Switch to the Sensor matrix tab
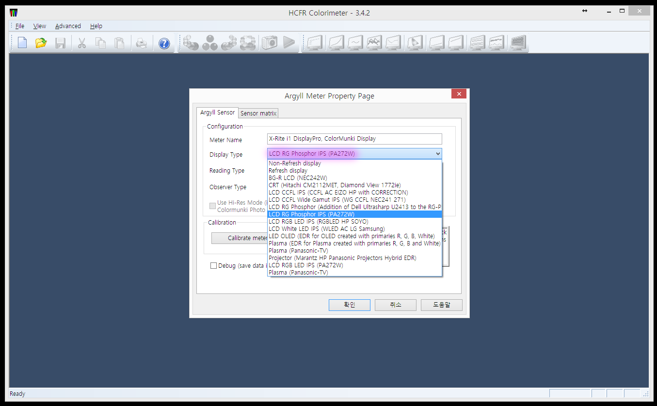 click(x=258, y=114)
